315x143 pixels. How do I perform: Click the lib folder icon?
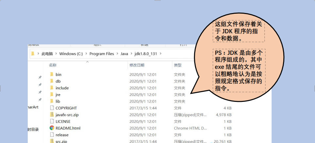click(x=52, y=101)
